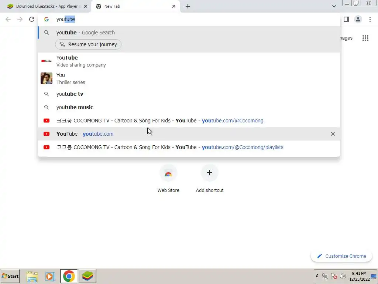Remove youtube.com suggestion with X
378x284 pixels.
(x=333, y=134)
